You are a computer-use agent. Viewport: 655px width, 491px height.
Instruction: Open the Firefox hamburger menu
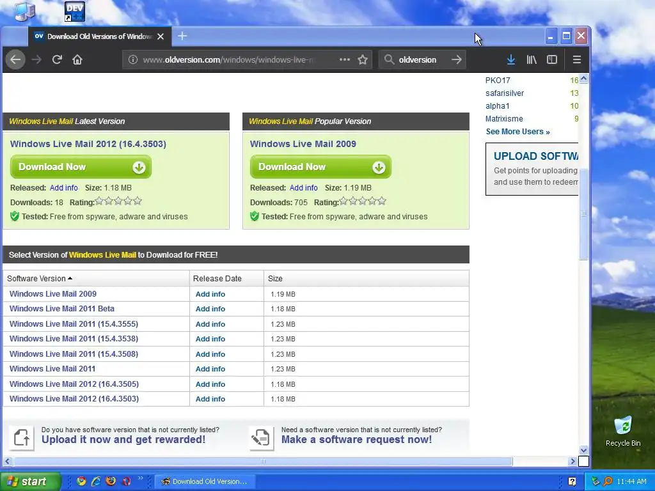[x=577, y=59]
